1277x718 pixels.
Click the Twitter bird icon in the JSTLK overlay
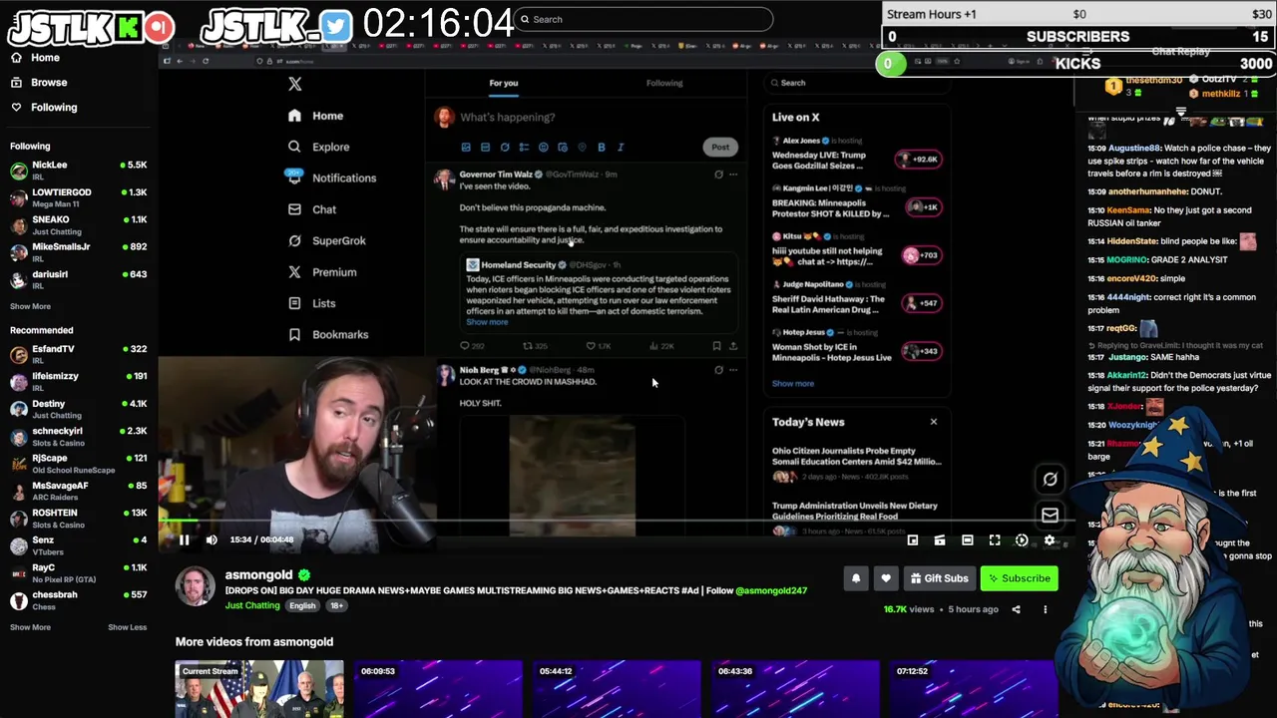click(336, 27)
